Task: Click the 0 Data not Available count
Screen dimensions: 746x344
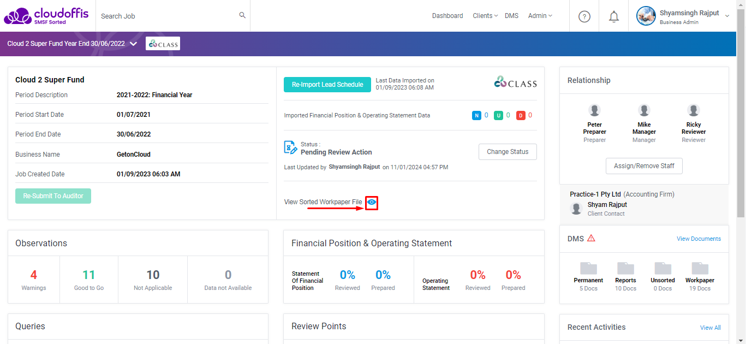Action: click(x=228, y=275)
